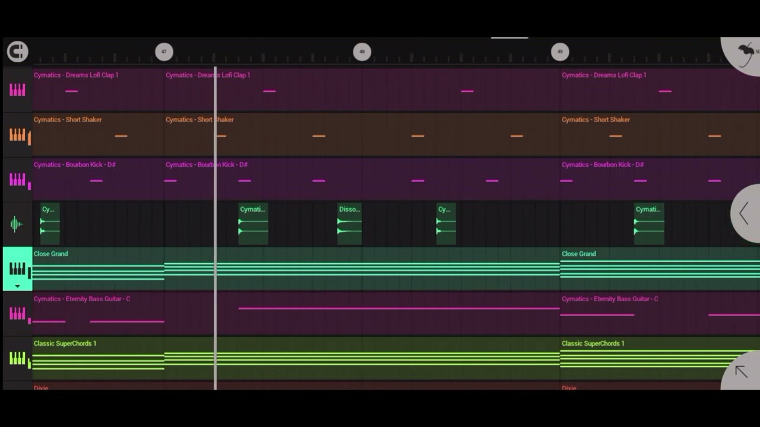The height and width of the screenshot is (427, 760).
Task: Select the Bourbon Kick track piano icon
Action: [17, 180]
